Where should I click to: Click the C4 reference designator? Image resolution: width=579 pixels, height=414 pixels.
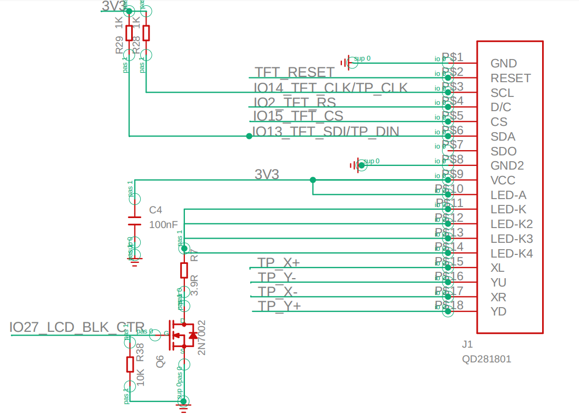(155, 210)
